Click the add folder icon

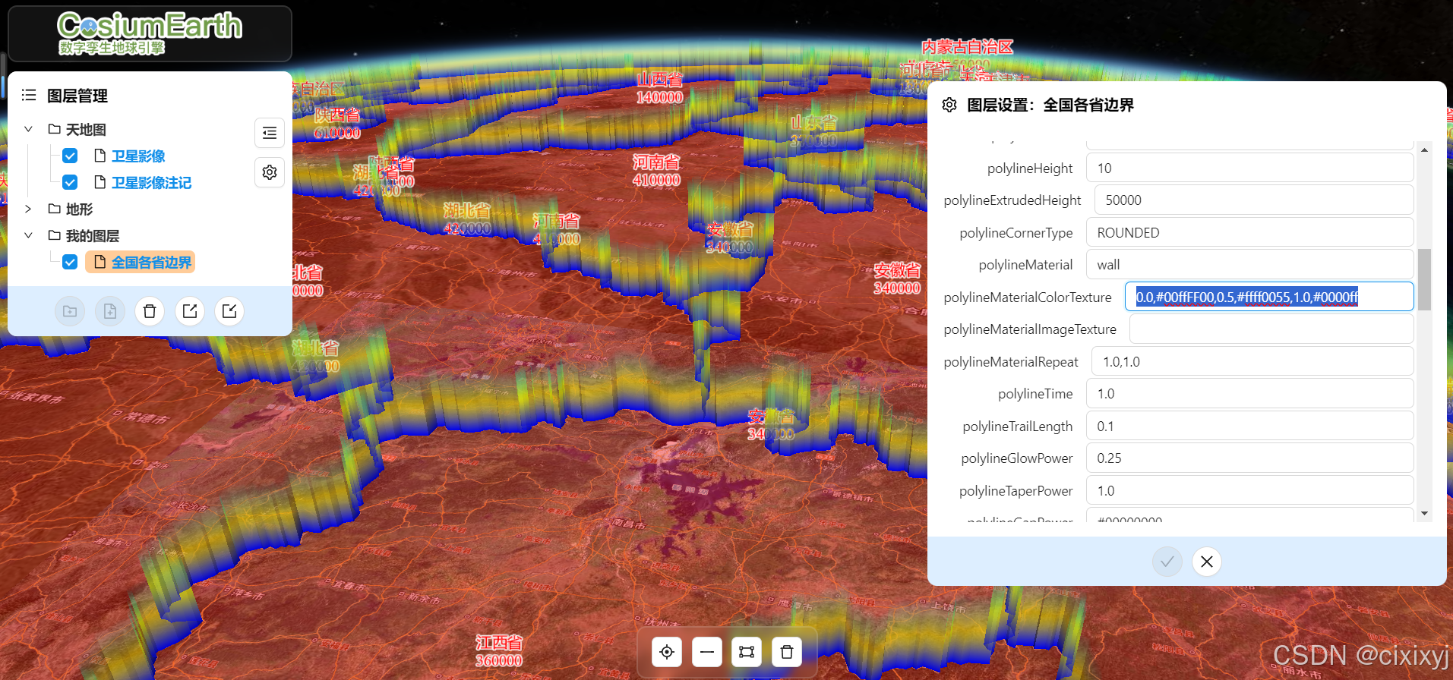click(x=70, y=311)
